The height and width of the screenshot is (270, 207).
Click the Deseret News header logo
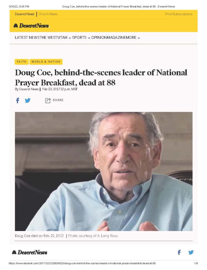[x=31, y=26]
